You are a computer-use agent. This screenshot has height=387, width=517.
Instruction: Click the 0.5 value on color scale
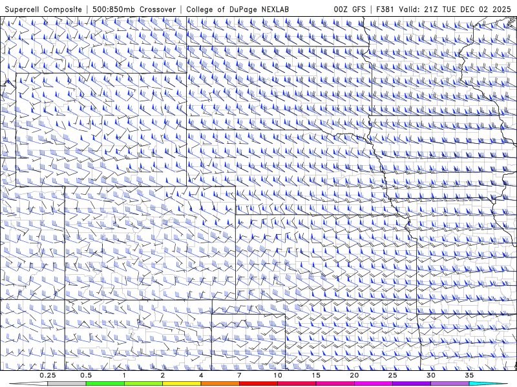point(86,375)
